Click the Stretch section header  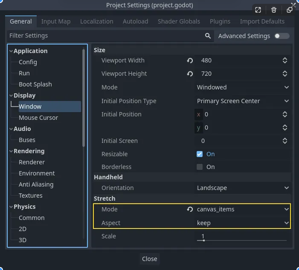[x=192, y=199]
